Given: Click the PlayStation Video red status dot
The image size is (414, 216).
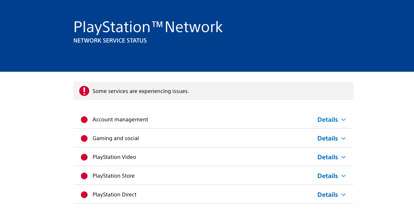Looking at the screenshot, I should pyautogui.click(x=84, y=157).
